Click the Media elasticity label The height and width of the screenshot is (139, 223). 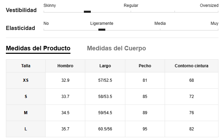160,23
